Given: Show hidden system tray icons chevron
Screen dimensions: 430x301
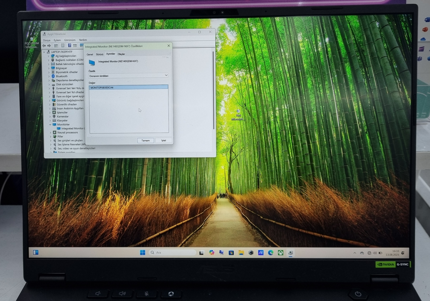Looking at the screenshot, I should [355, 253].
